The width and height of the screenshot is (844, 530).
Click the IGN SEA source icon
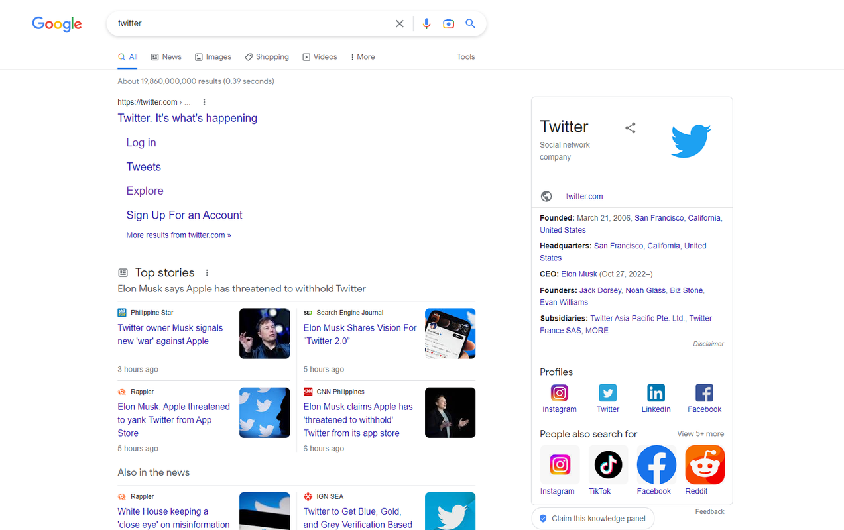coord(308,496)
